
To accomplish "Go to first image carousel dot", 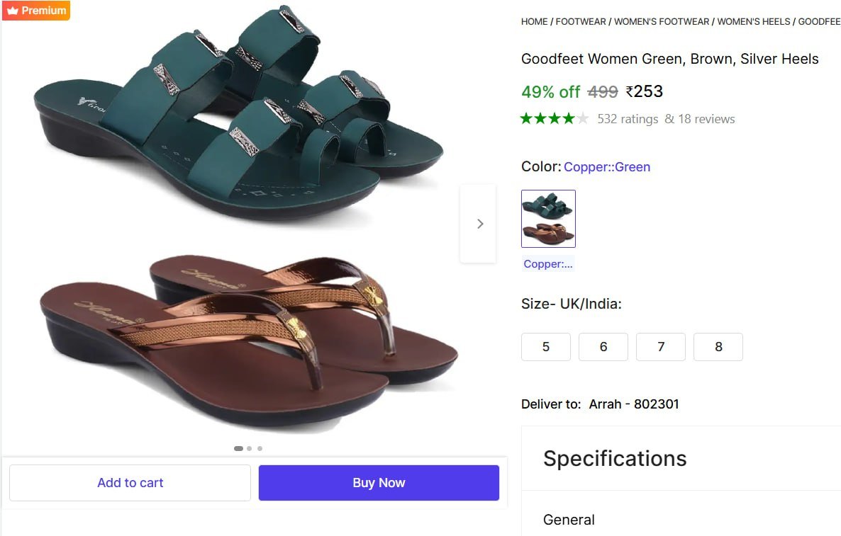I will [238, 448].
